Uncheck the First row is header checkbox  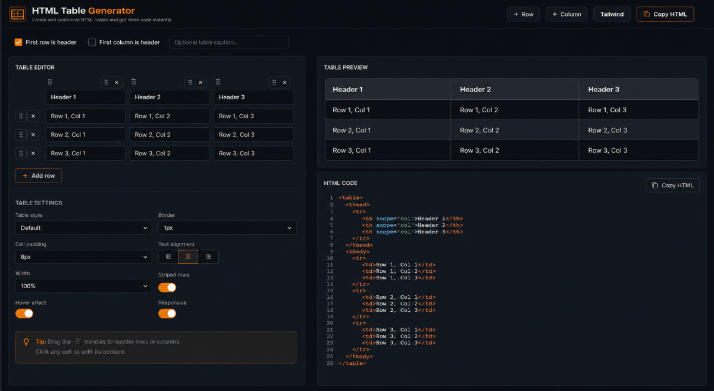point(18,42)
